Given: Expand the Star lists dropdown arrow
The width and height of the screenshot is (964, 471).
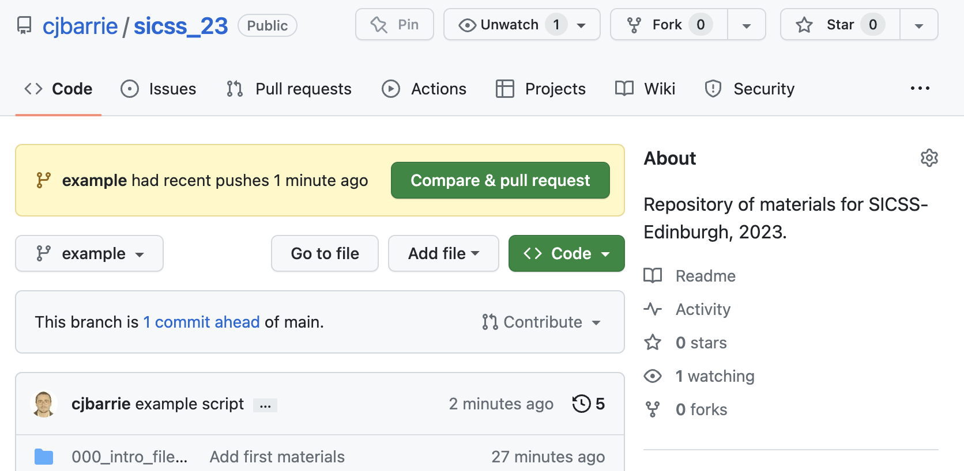Looking at the screenshot, I should pos(919,25).
